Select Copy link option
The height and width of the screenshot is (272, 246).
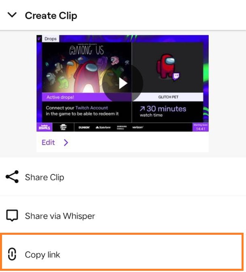(x=122, y=252)
